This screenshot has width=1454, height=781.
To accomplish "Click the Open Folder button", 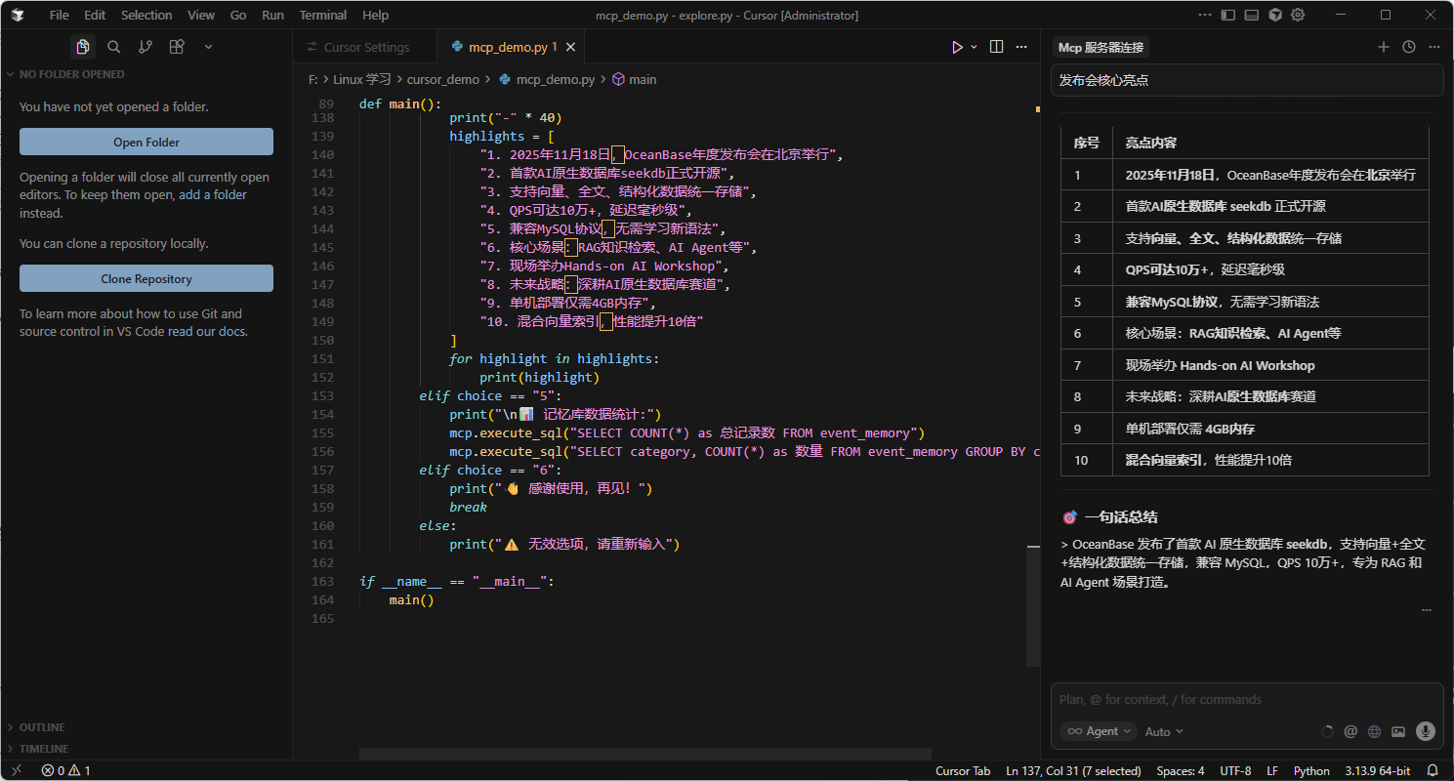I will point(146,142).
